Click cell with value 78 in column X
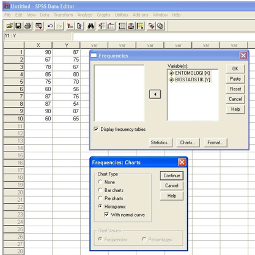This screenshot has height=255, width=255. [38, 67]
